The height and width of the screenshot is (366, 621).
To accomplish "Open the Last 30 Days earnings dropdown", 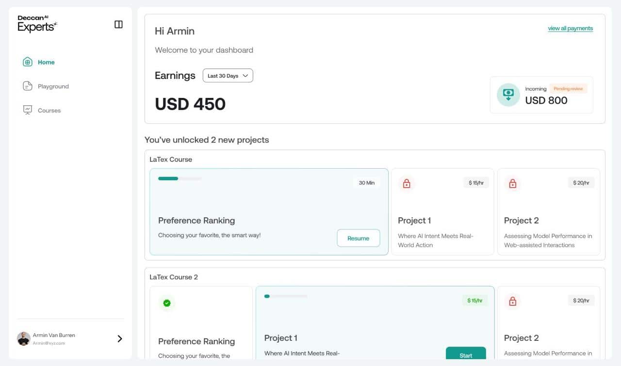I will click(228, 76).
